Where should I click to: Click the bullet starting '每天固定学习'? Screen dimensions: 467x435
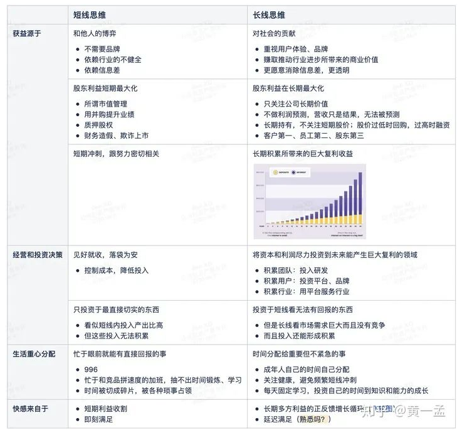[346, 390]
